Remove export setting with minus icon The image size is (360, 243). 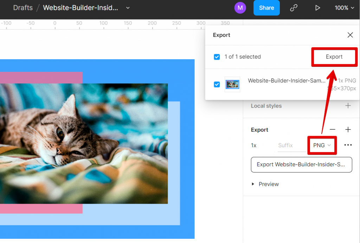tap(333, 129)
